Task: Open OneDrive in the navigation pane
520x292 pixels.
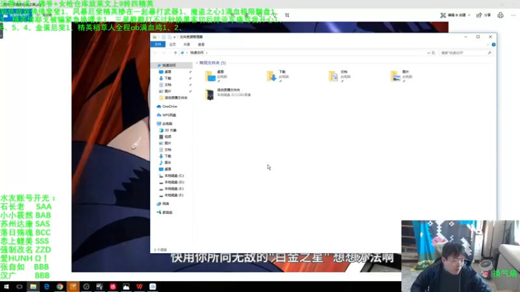Action: 167,106
